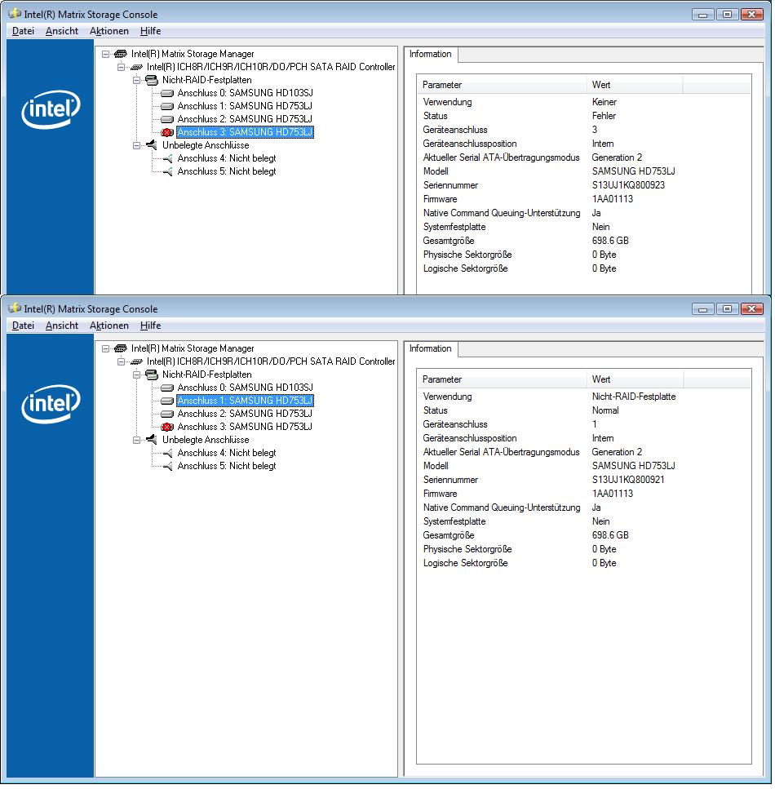Collapse SATA RAID Controller node, top window
The image size is (775, 789).
coord(121,67)
